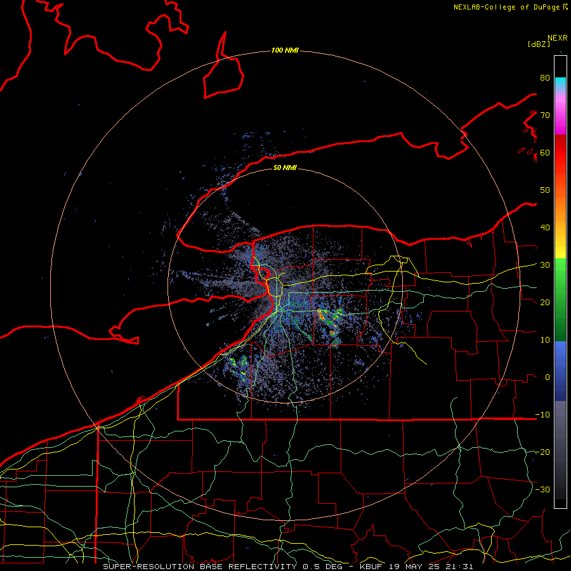
Task: Click the "100 NMI" range ring label
Action: coord(285,50)
